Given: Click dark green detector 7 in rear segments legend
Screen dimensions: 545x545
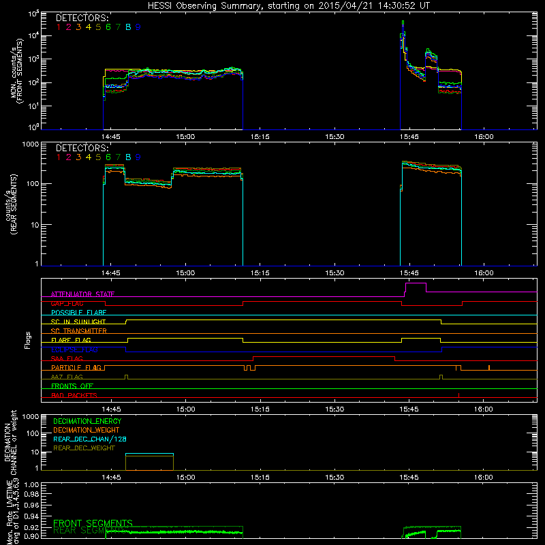Looking at the screenshot, I should 118,157.
